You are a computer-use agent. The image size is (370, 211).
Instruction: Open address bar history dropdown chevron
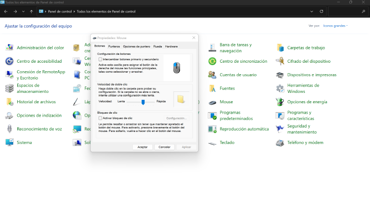(312, 10)
